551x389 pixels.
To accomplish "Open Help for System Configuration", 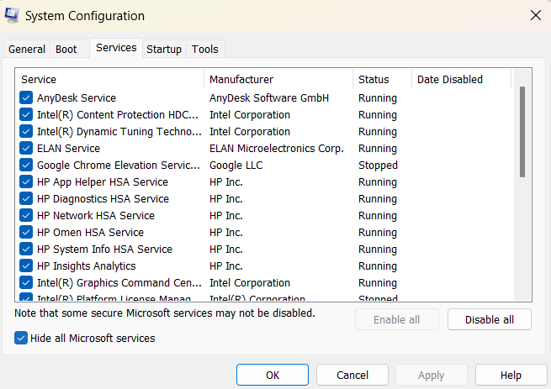I will [x=511, y=376].
